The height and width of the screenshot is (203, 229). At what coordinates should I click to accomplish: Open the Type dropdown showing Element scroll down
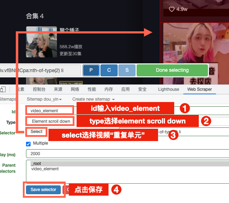coord(51,121)
